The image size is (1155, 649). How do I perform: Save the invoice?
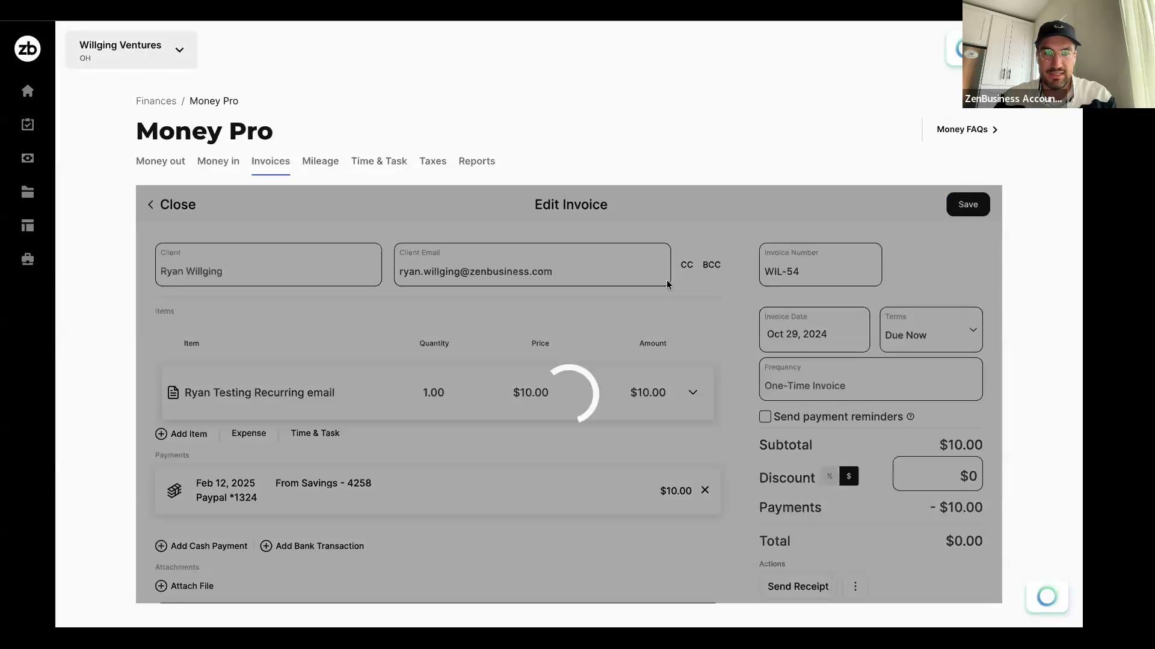click(968, 204)
